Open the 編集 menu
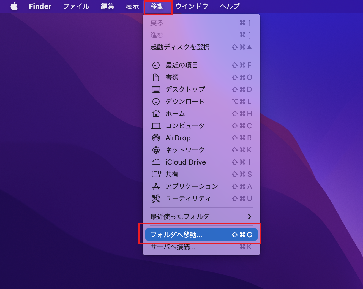 pos(107,6)
